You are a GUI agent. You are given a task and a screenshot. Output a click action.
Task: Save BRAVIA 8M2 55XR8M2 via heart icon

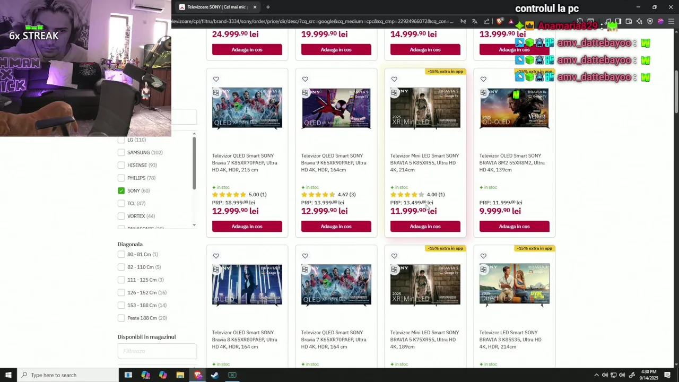483,79
